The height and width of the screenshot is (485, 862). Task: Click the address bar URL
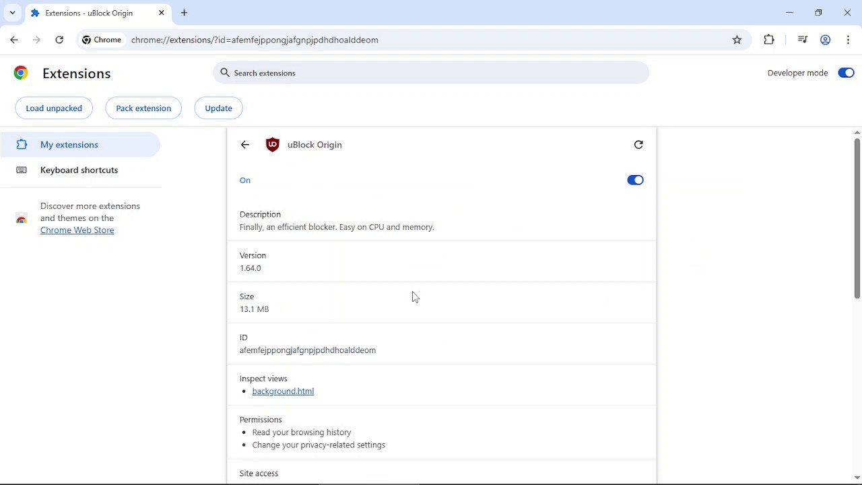coord(255,40)
